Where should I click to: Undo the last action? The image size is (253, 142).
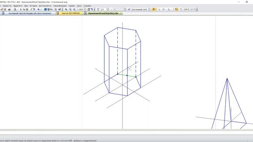click(38, 9)
